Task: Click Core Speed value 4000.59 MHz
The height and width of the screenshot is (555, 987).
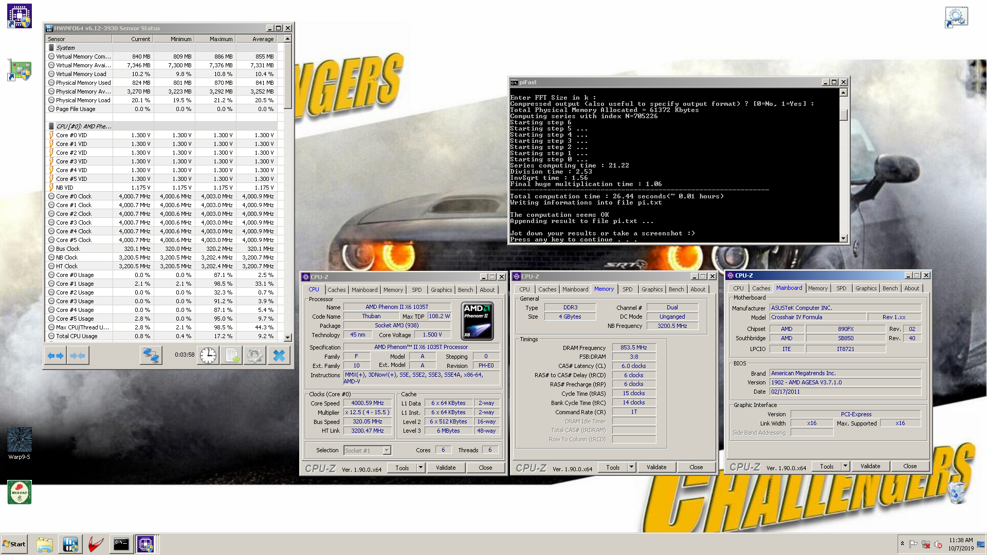Action: [367, 403]
